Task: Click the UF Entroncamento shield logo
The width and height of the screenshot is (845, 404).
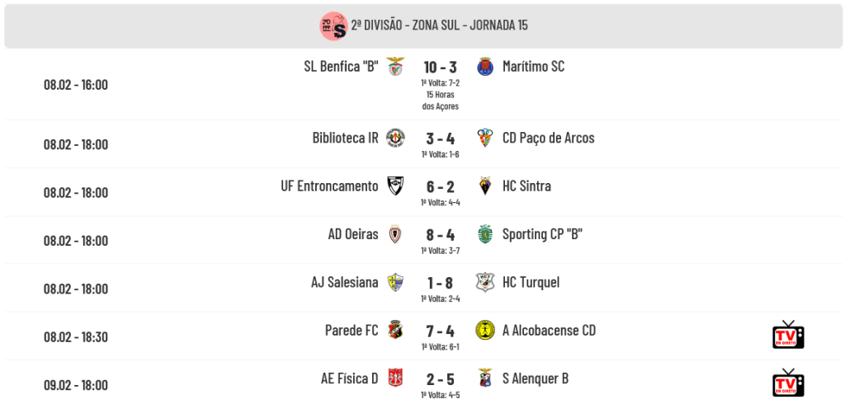Action: (395, 186)
